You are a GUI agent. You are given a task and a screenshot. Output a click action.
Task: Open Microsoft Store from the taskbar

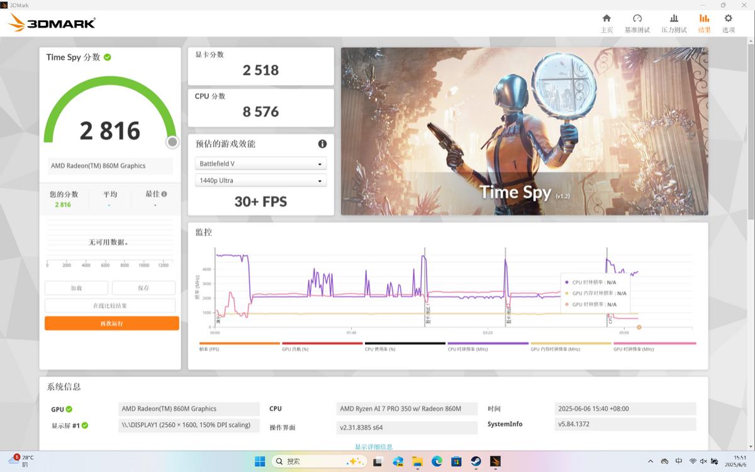(x=456, y=461)
